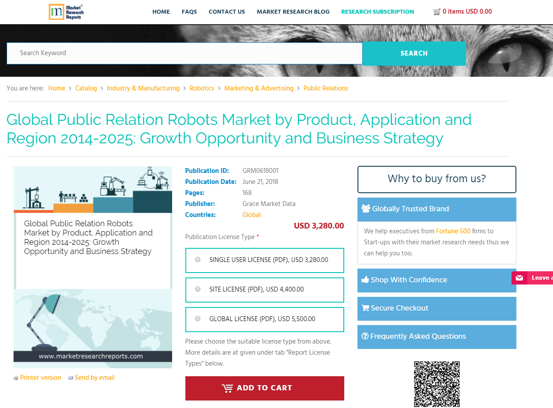This screenshot has width=553, height=408.
Task: Click the Search Keyword input field
Action: (x=184, y=53)
